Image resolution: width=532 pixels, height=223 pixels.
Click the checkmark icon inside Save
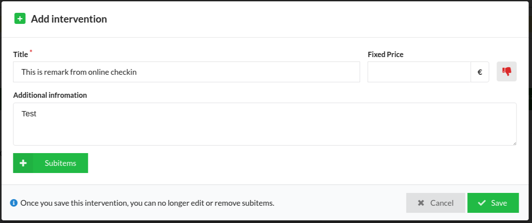tap(481, 203)
